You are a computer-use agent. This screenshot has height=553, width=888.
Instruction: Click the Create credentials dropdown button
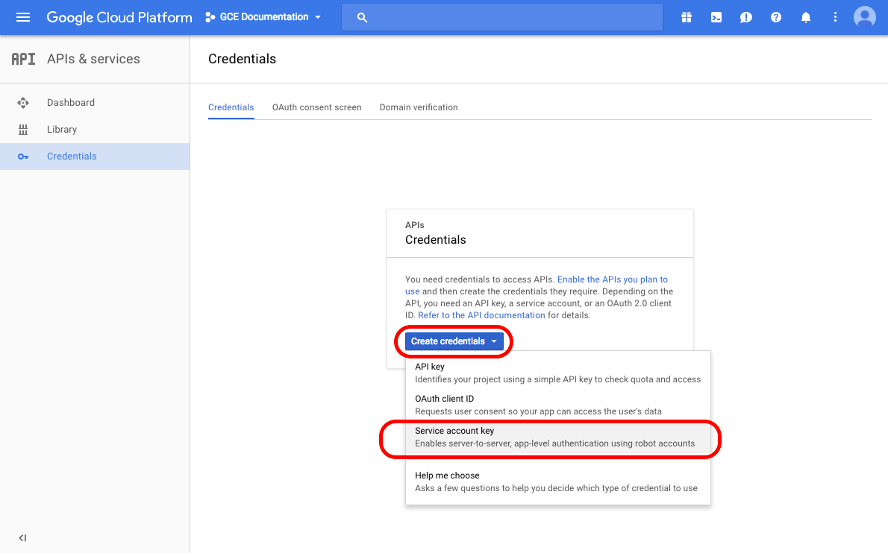[x=454, y=341]
